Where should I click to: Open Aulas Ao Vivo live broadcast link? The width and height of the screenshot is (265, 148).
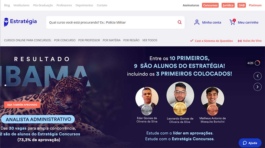[x=250, y=41]
